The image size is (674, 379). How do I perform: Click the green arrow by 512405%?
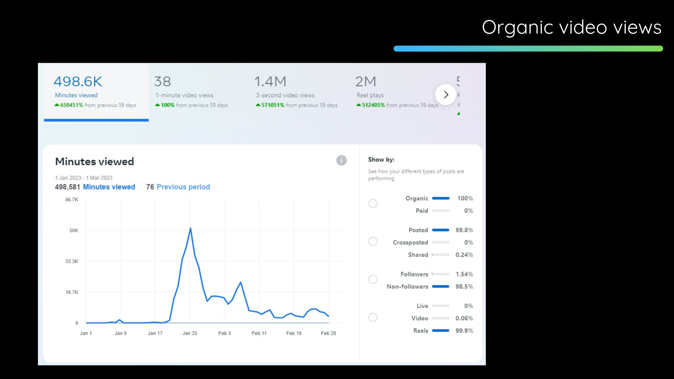click(x=358, y=105)
